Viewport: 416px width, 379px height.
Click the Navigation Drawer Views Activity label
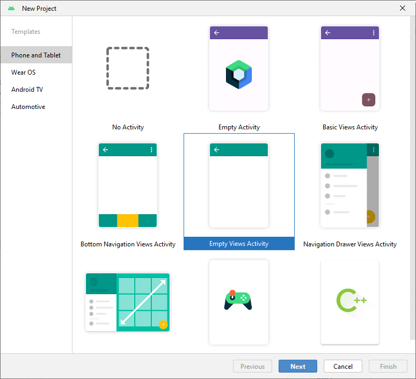point(350,244)
